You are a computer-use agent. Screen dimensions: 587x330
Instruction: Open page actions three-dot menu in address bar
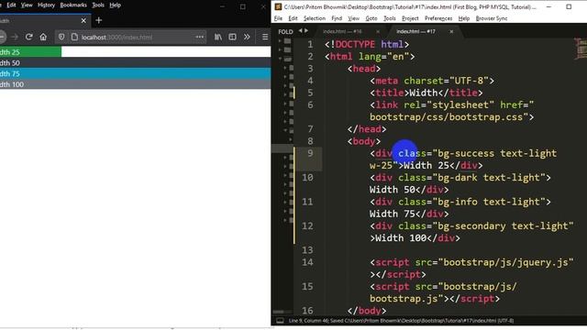pyautogui.click(x=200, y=37)
